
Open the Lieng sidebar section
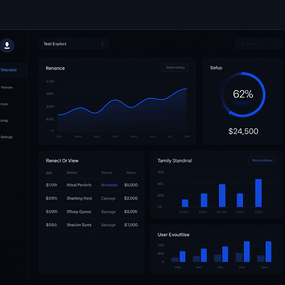4,121
